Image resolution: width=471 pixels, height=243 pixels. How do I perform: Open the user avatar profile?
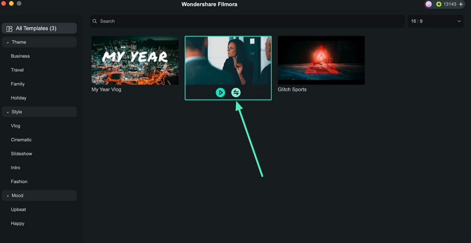(429, 4)
